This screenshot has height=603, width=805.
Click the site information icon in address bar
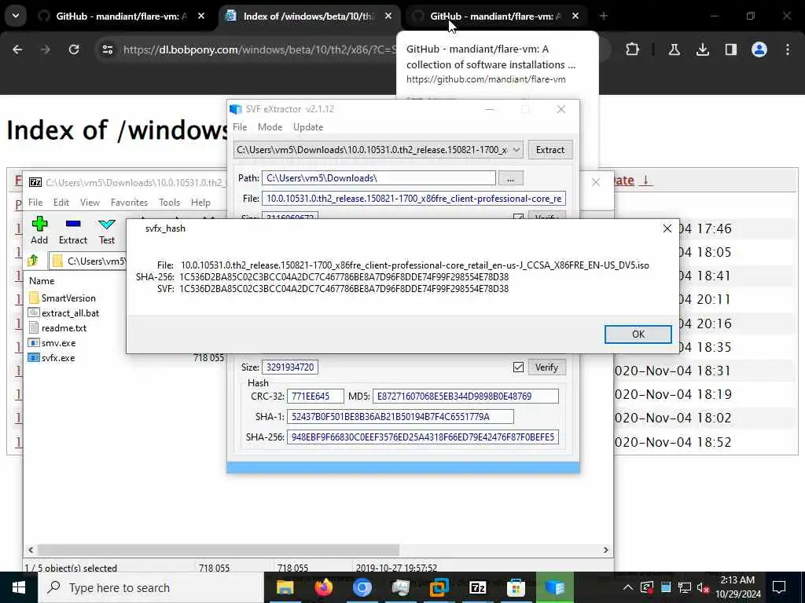pyautogui.click(x=107, y=49)
